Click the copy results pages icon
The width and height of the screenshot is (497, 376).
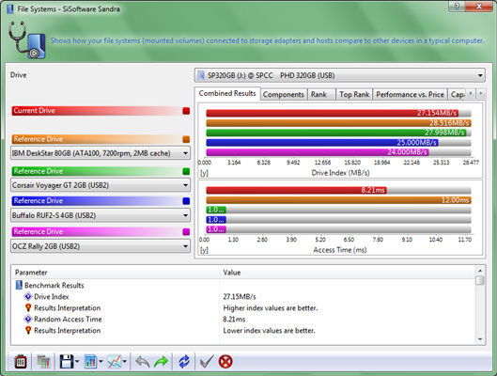pyautogui.click(x=43, y=361)
